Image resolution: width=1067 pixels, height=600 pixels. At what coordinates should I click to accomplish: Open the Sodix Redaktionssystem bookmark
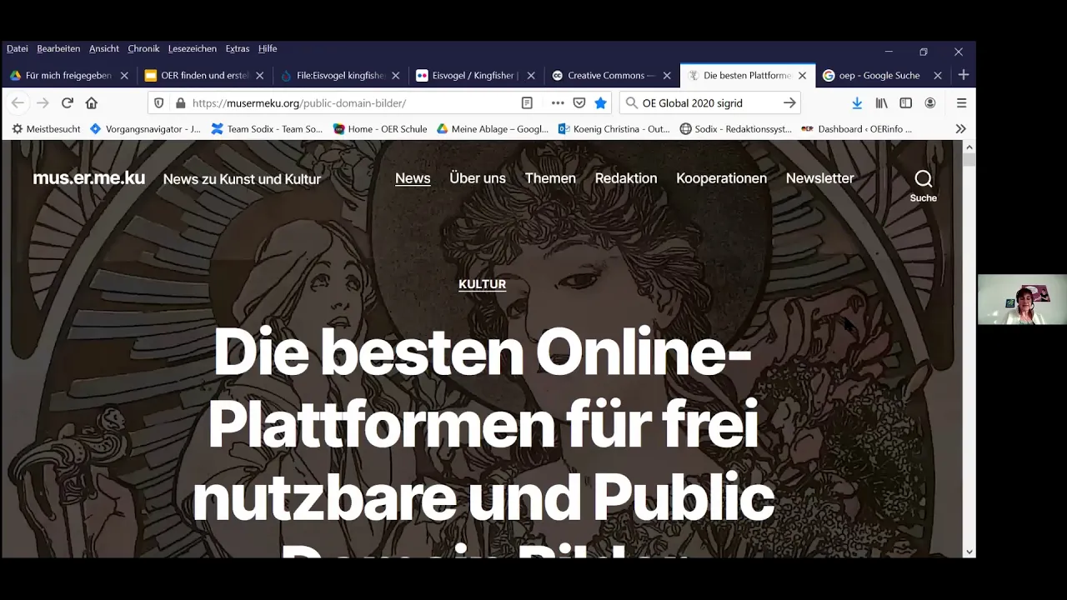pyautogui.click(x=736, y=129)
